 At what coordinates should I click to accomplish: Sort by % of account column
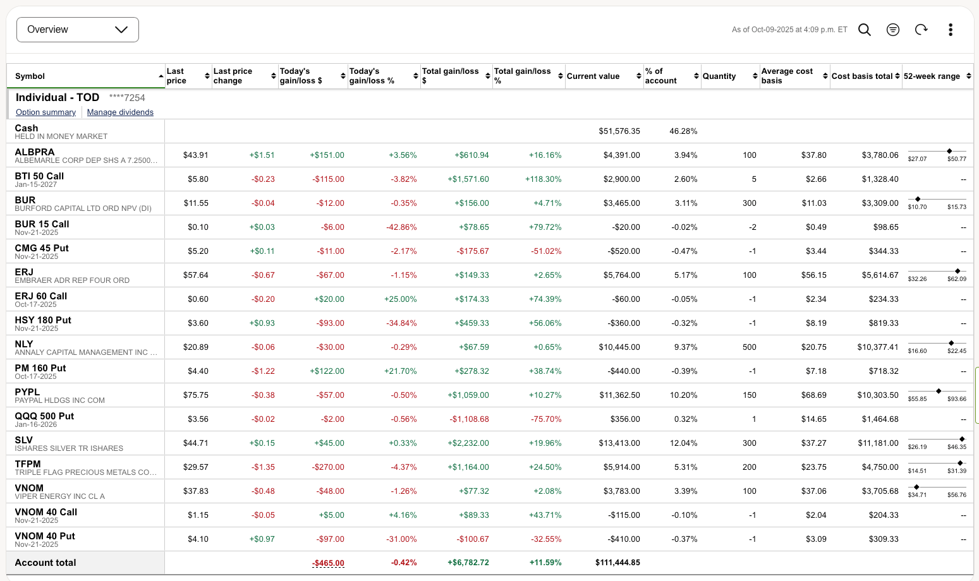point(696,76)
